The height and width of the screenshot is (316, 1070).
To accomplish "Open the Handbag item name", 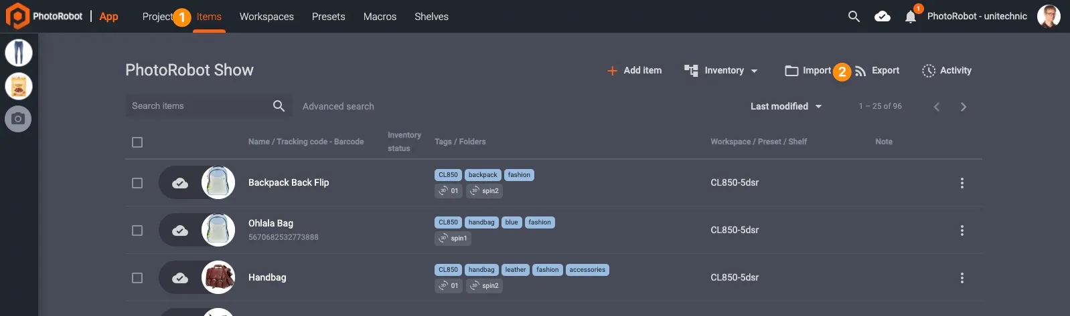I will pos(267,277).
